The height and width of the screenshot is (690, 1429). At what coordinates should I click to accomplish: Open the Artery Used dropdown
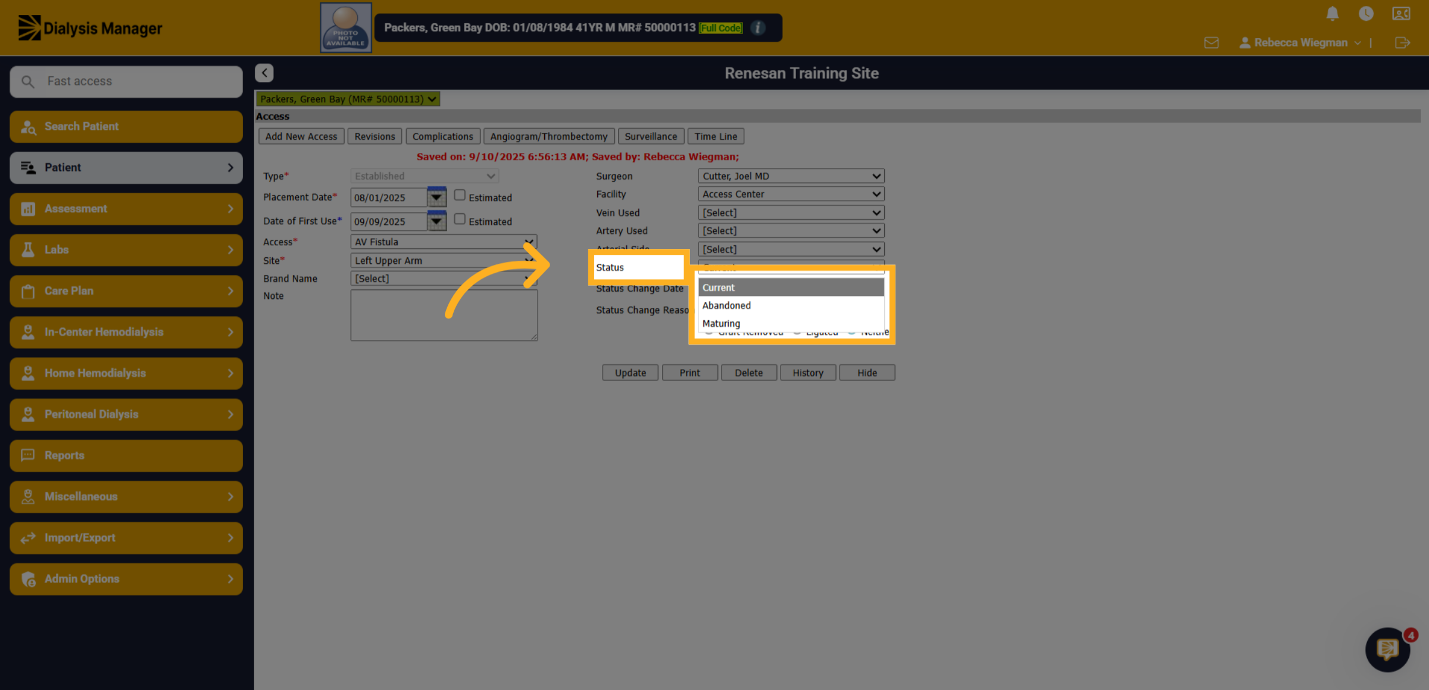pyautogui.click(x=791, y=230)
